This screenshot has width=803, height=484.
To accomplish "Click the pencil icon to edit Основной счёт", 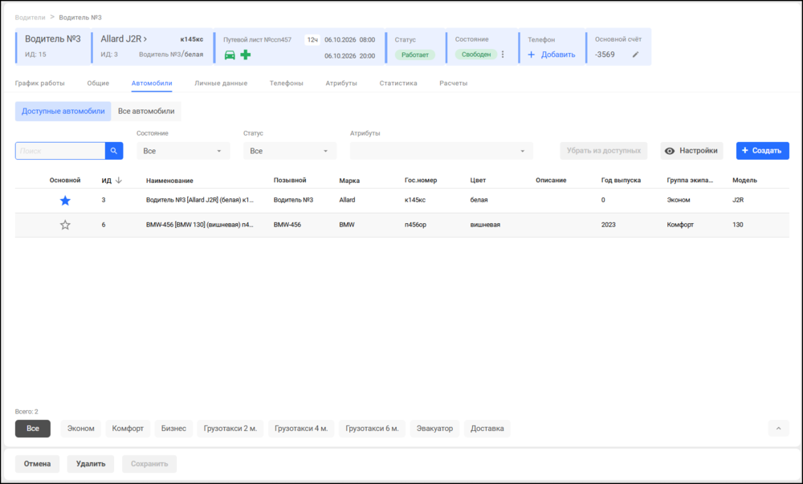I will tap(635, 55).
